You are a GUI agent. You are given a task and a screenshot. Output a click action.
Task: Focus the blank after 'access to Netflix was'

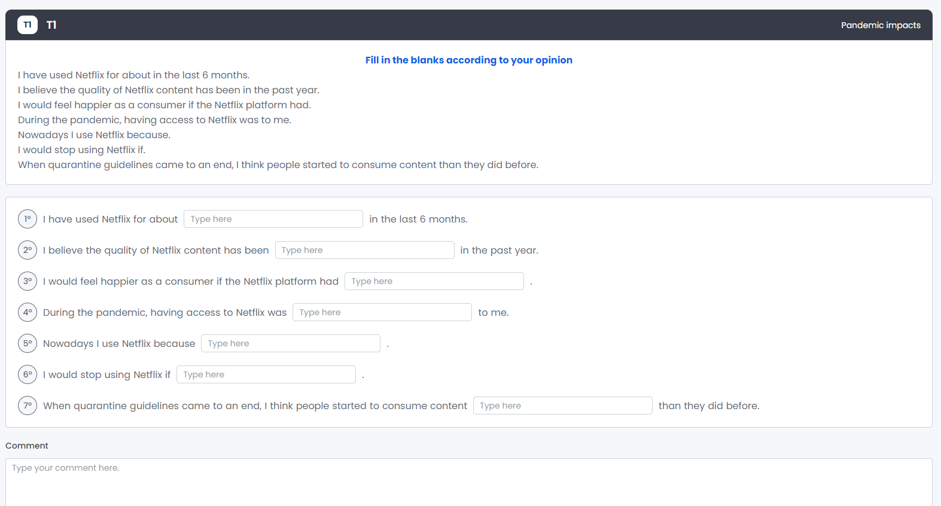tap(382, 312)
